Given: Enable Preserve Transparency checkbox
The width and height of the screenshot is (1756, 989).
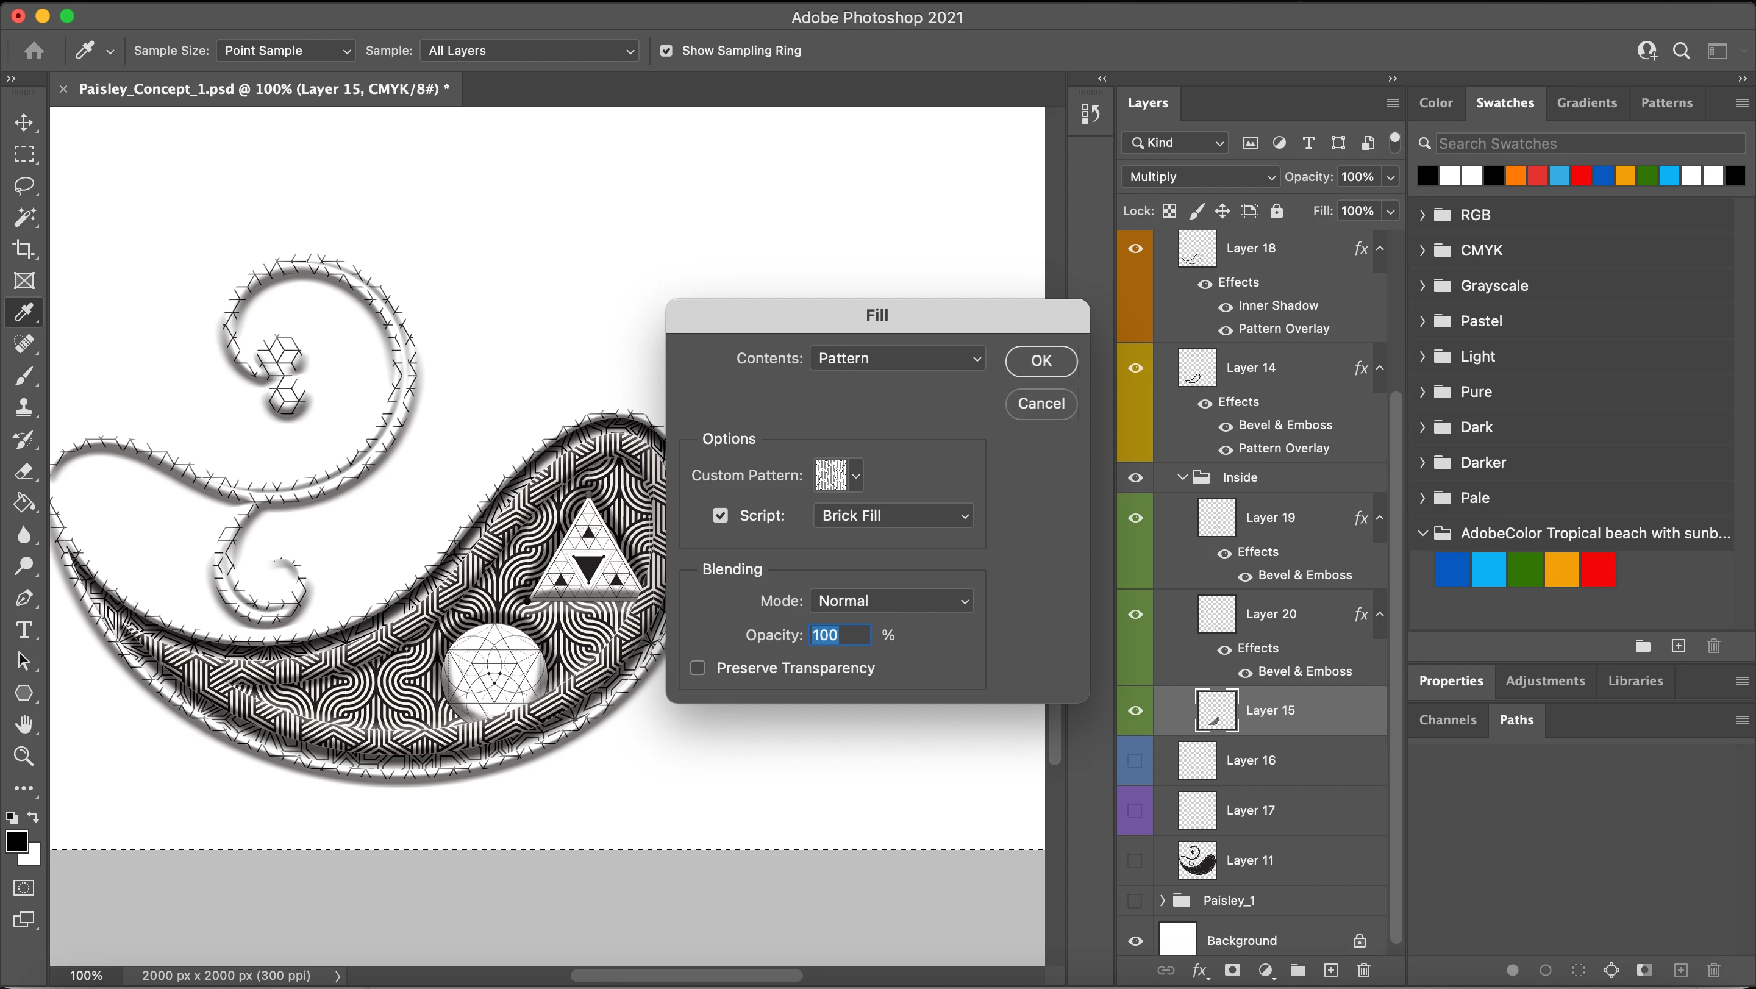Looking at the screenshot, I should coord(698,668).
